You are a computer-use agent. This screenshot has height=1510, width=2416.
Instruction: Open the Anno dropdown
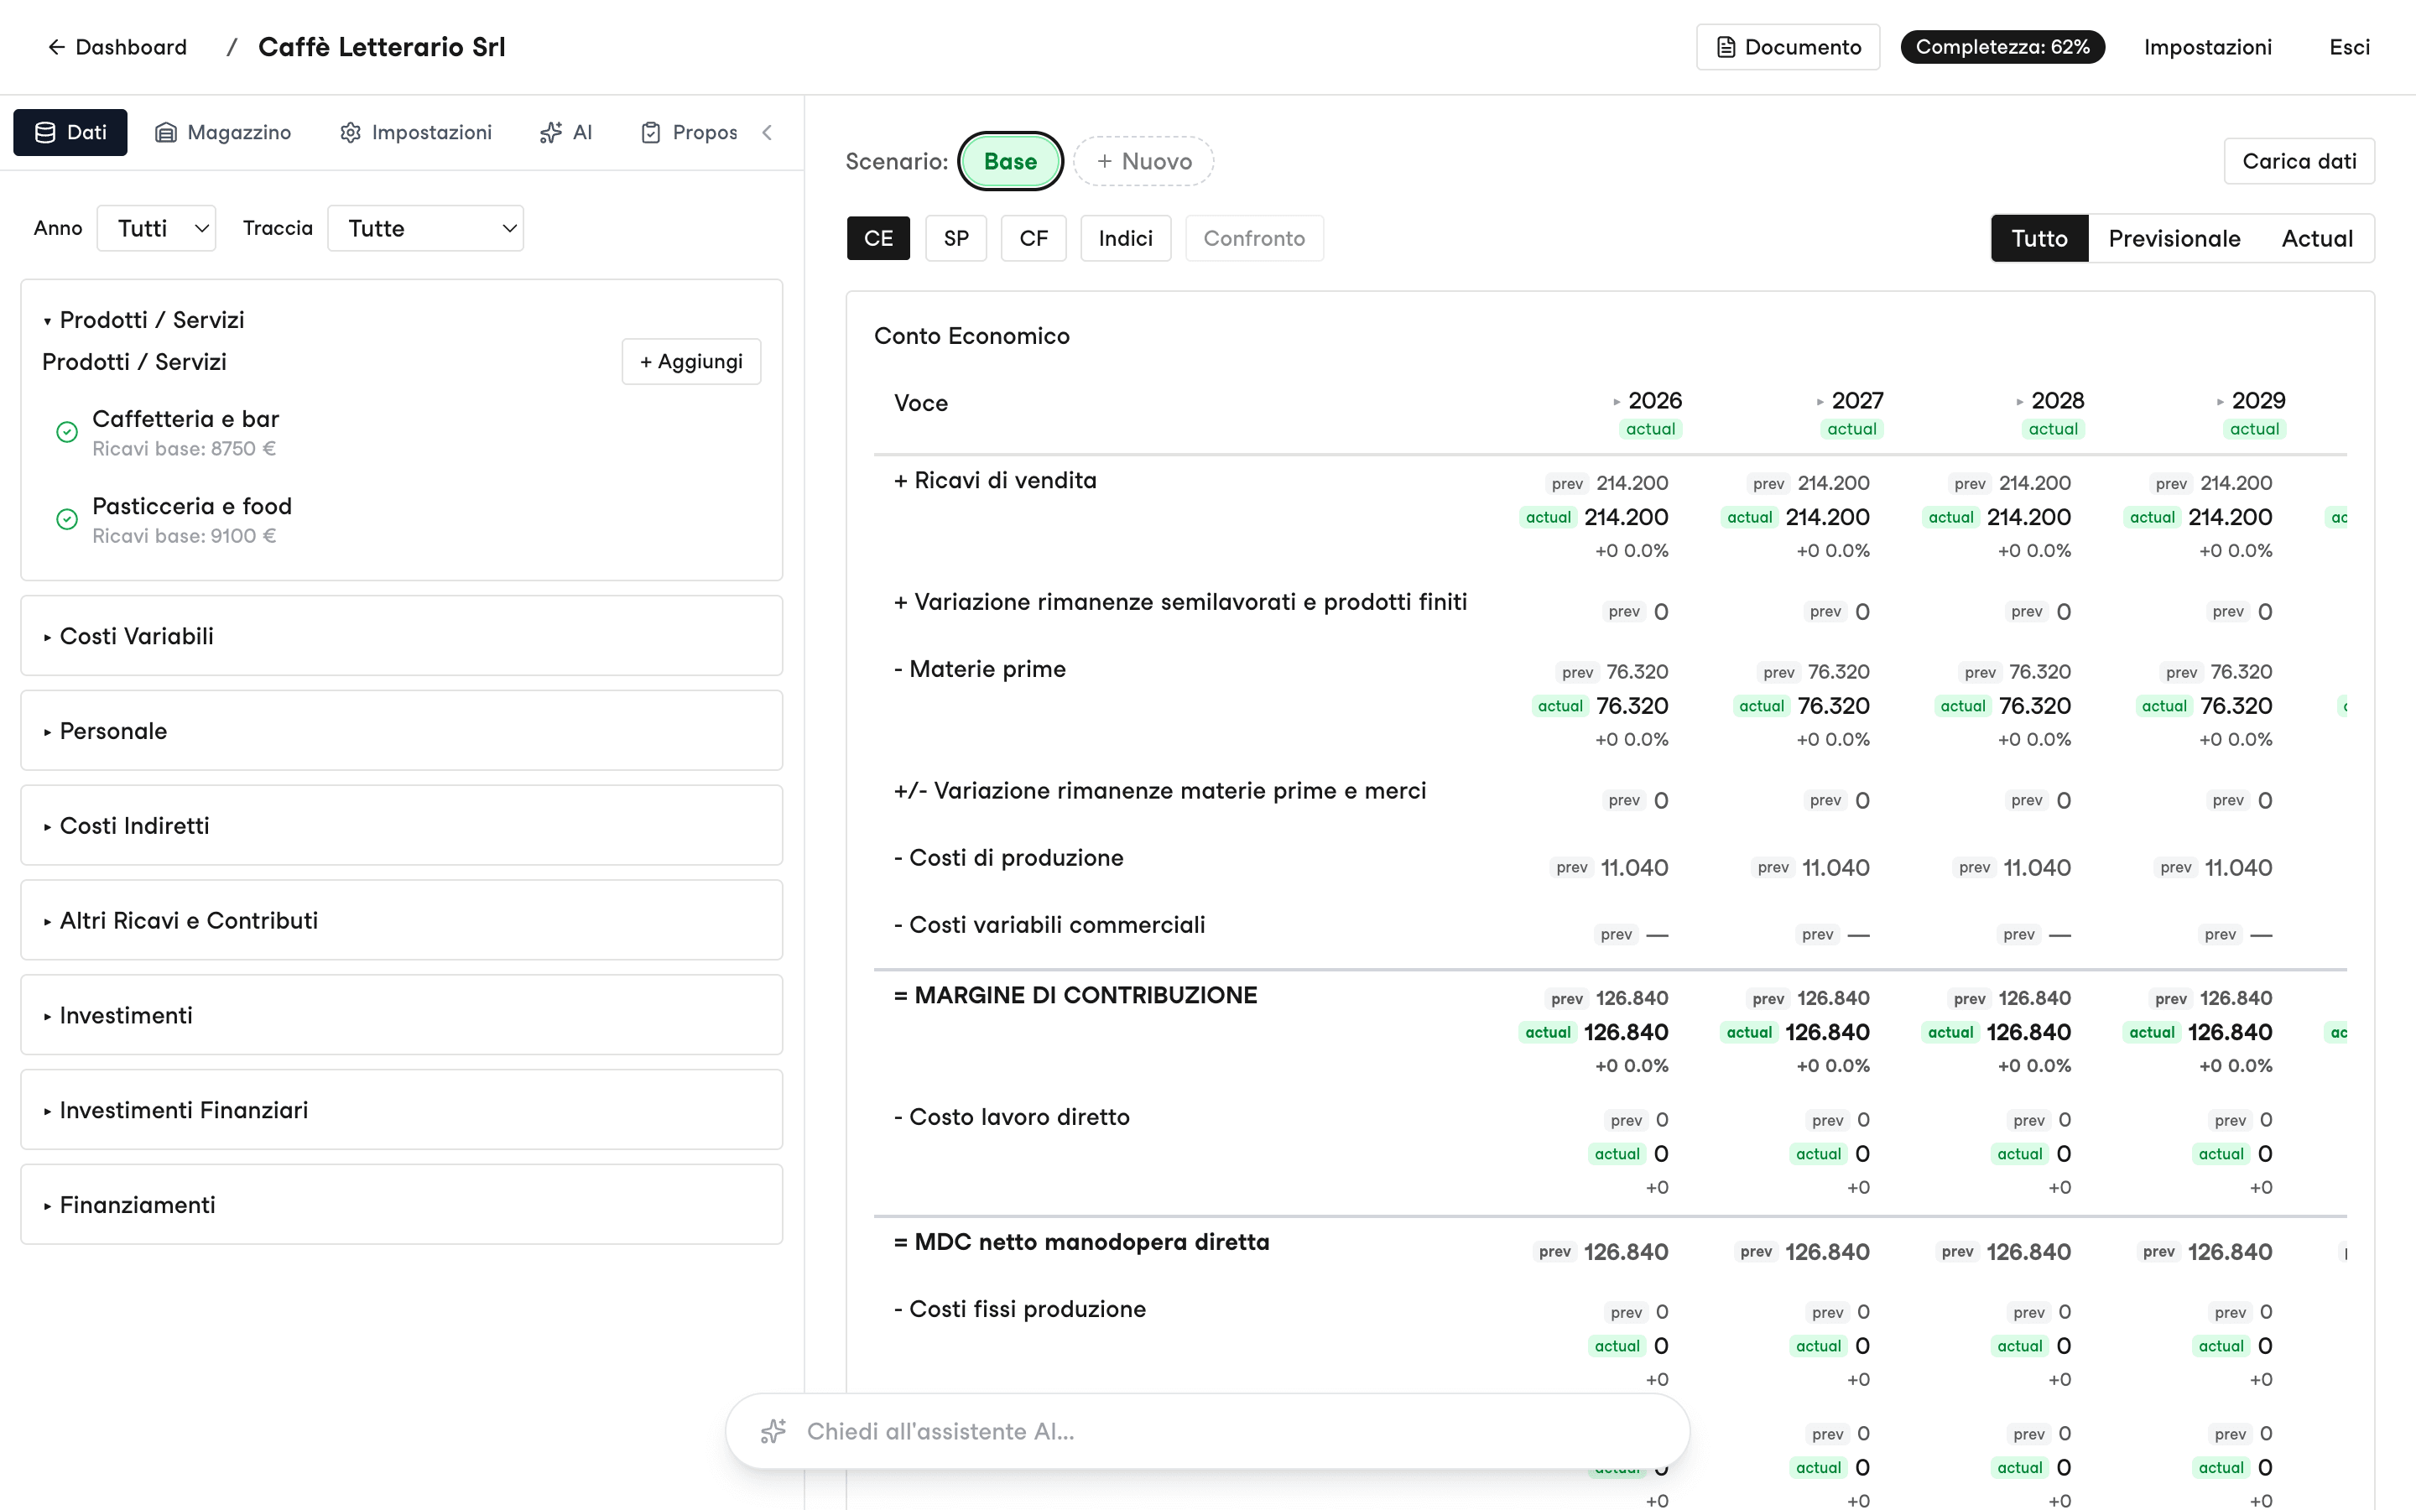coord(157,227)
